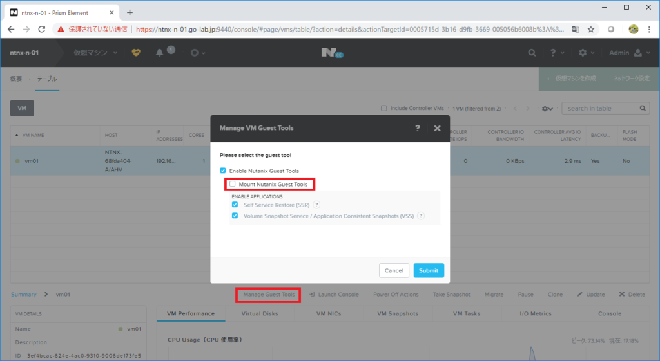Click help icon in Manage VM Guest Tools dialog
This screenshot has height=361, width=660.
[417, 128]
